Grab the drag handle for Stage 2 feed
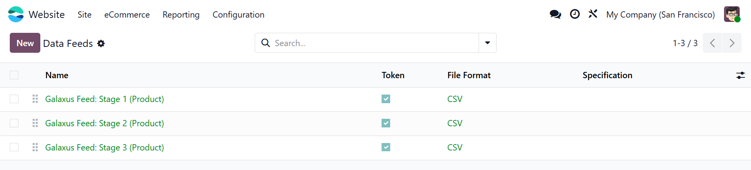This screenshot has width=751, height=170. pos(35,123)
